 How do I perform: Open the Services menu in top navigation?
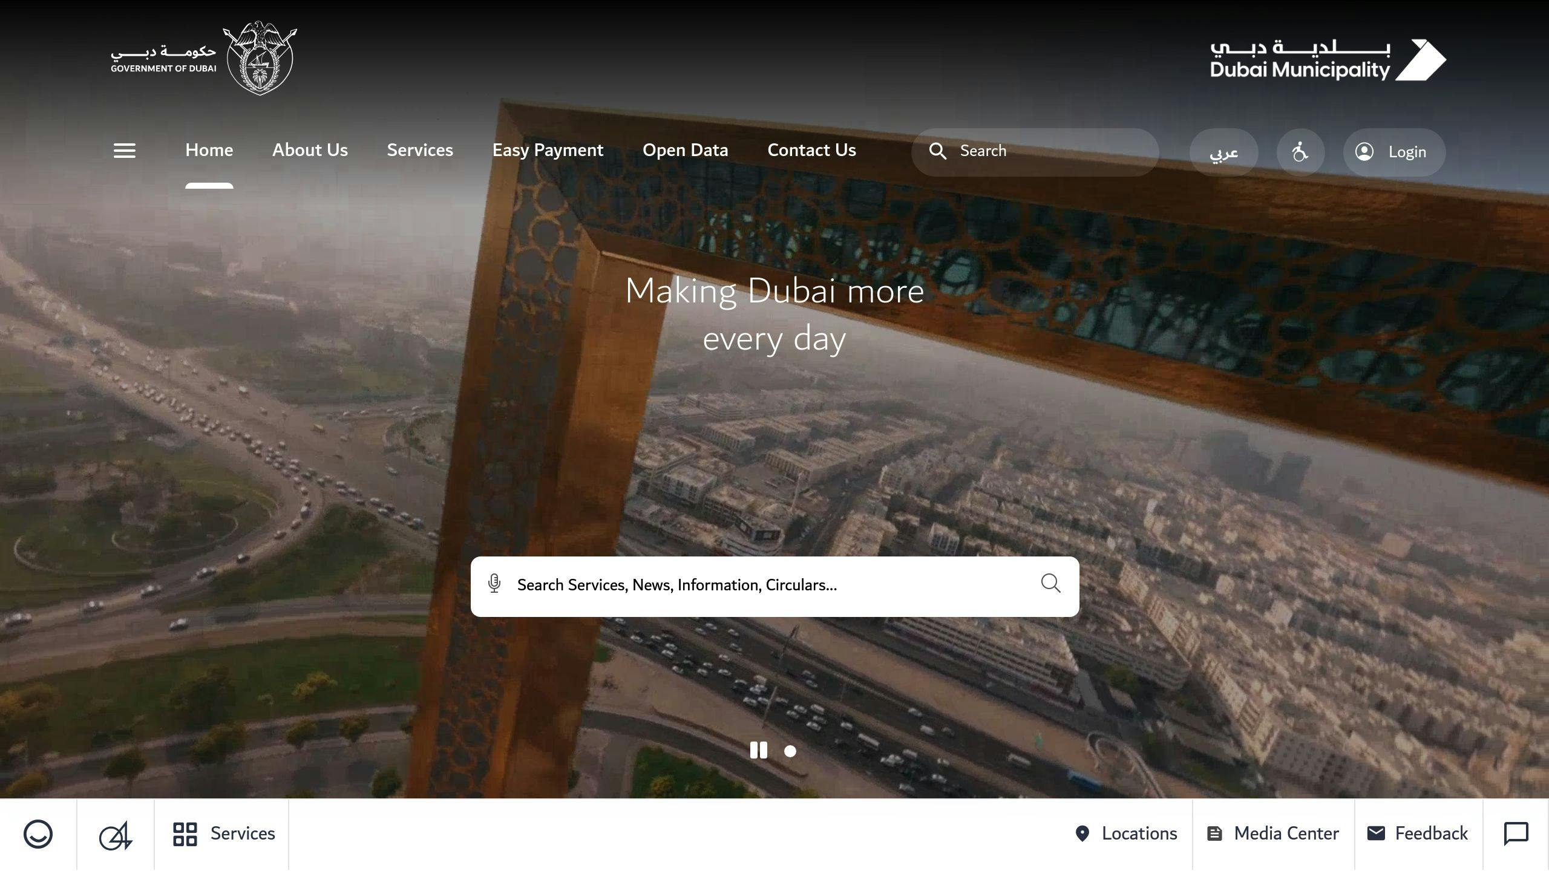(420, 150)
